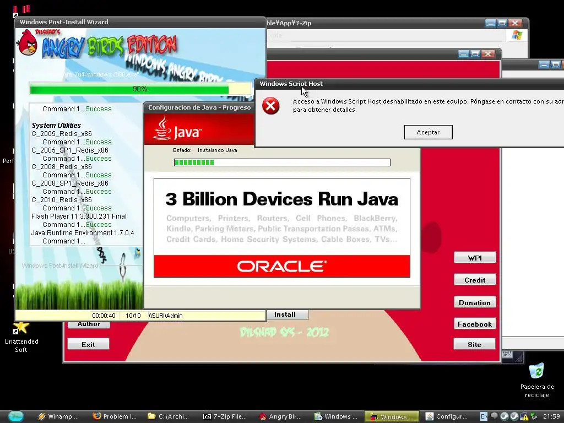Viewport: 564px width, 423px height.
Task: Open Papelera de reciclaje desktop icon
Action: [x=536, y=381]
